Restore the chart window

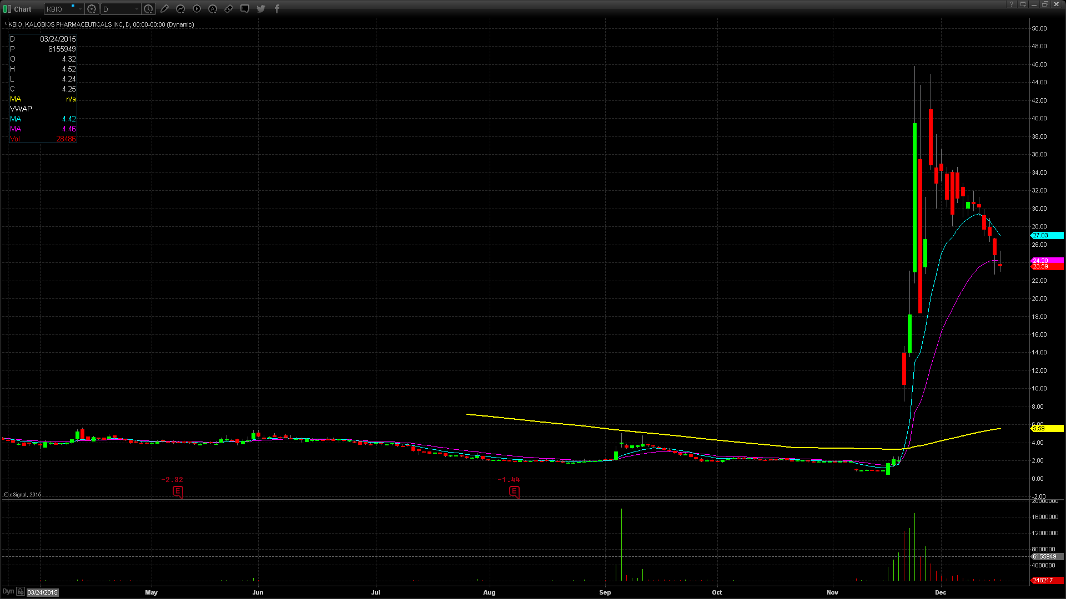(x=1045, y=4)
